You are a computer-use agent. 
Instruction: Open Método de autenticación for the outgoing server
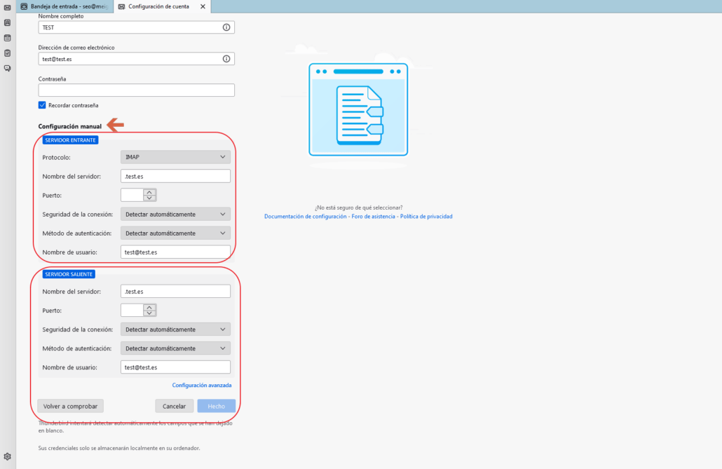pyautogui.click(x=175, y=348)
